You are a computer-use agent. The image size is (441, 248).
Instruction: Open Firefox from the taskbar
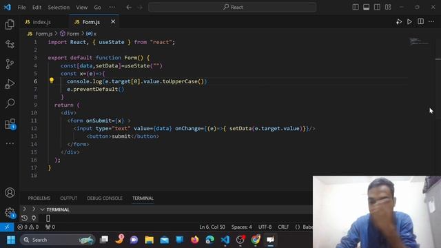pos(194,240)
